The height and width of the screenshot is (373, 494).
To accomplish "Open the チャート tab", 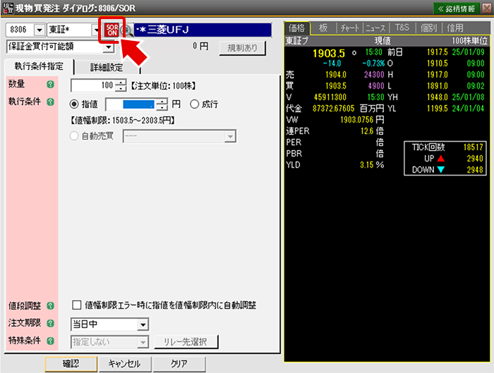I will [349, 27].
